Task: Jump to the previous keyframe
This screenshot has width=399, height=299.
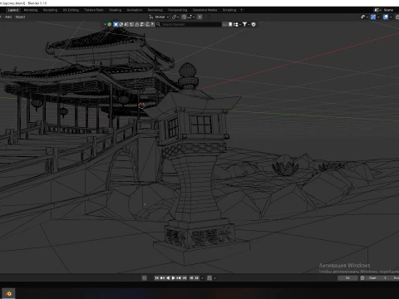Action: pyautogui.click(x=162, y=278)
